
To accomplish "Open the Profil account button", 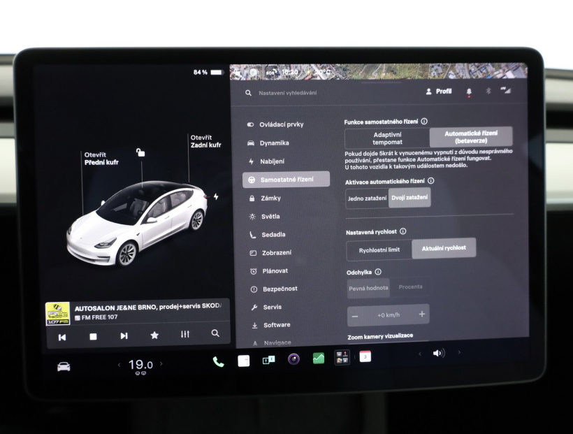I will pos(439,92).
